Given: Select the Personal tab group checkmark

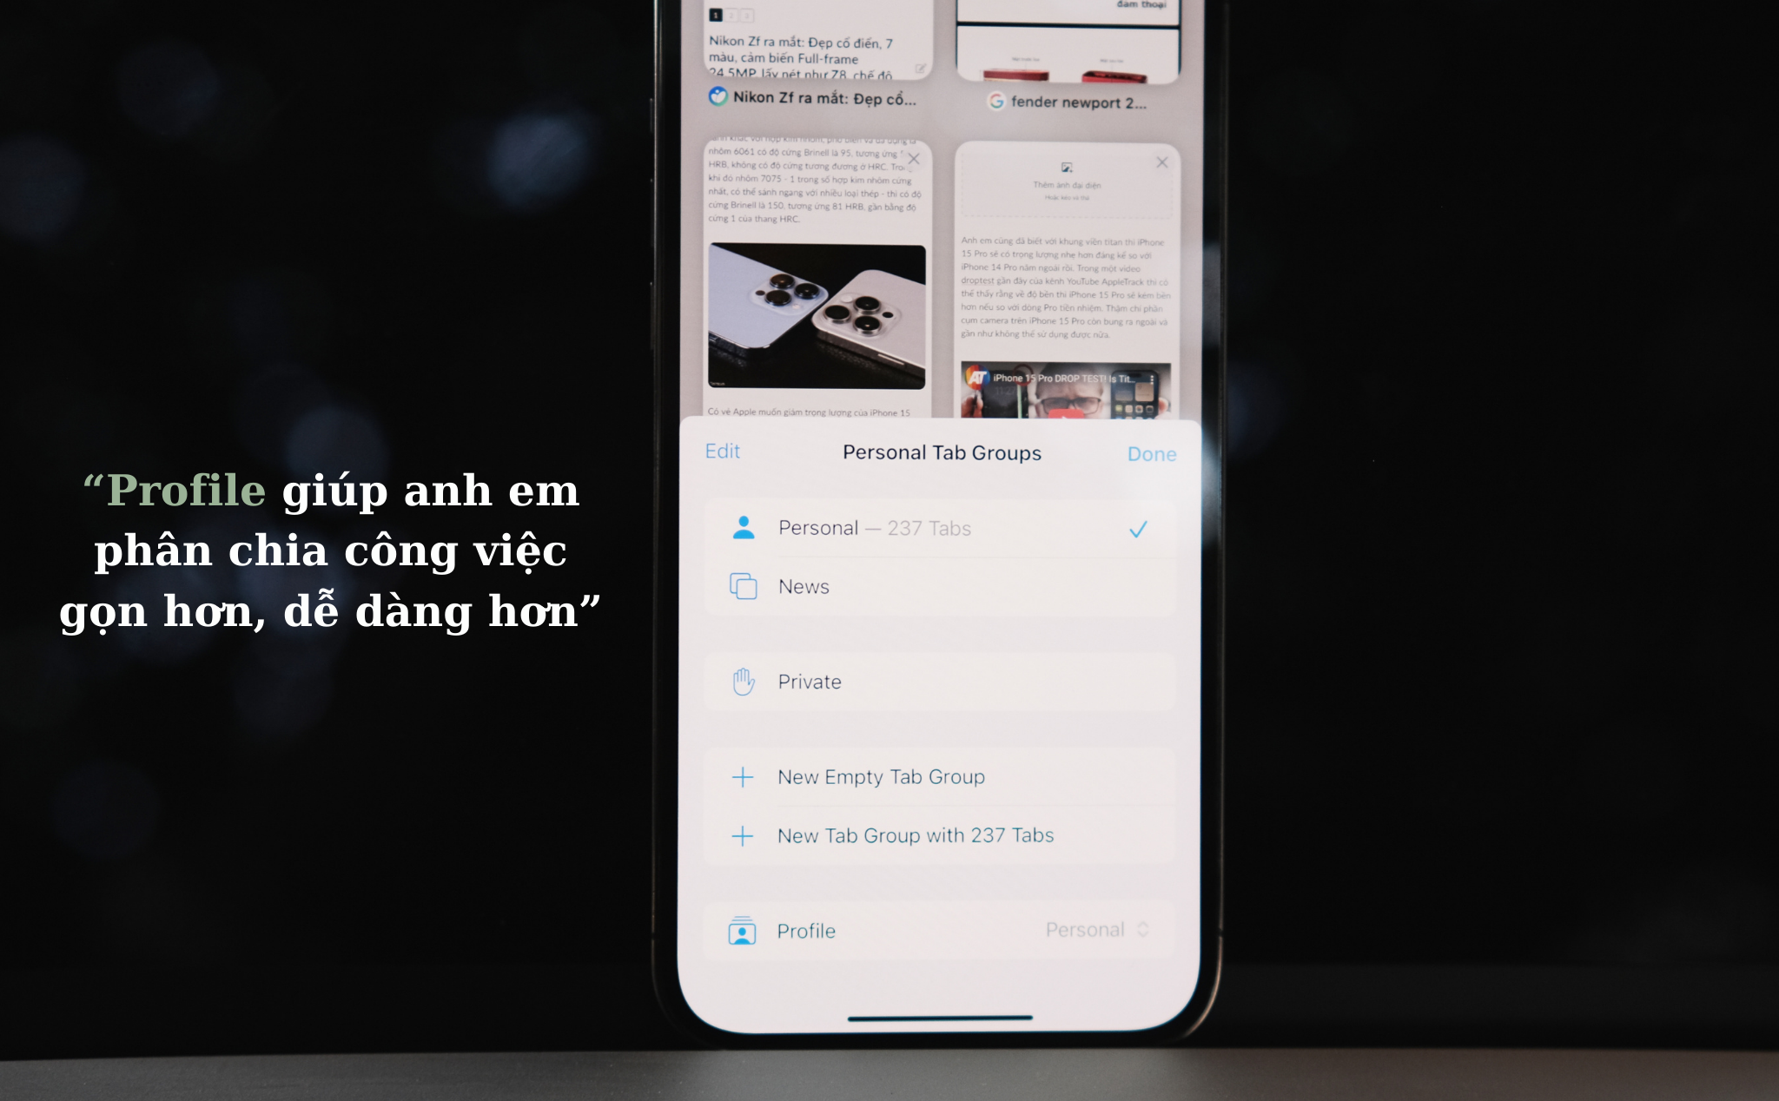Looking at the screenshot, I should click(1139, 528).
